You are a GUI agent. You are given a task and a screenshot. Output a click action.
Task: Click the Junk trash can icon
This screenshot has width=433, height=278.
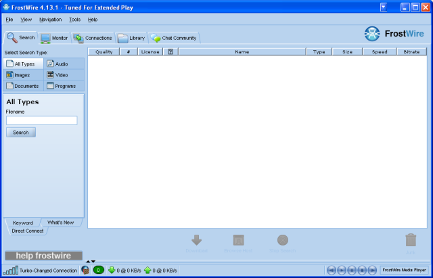point(411,240)
